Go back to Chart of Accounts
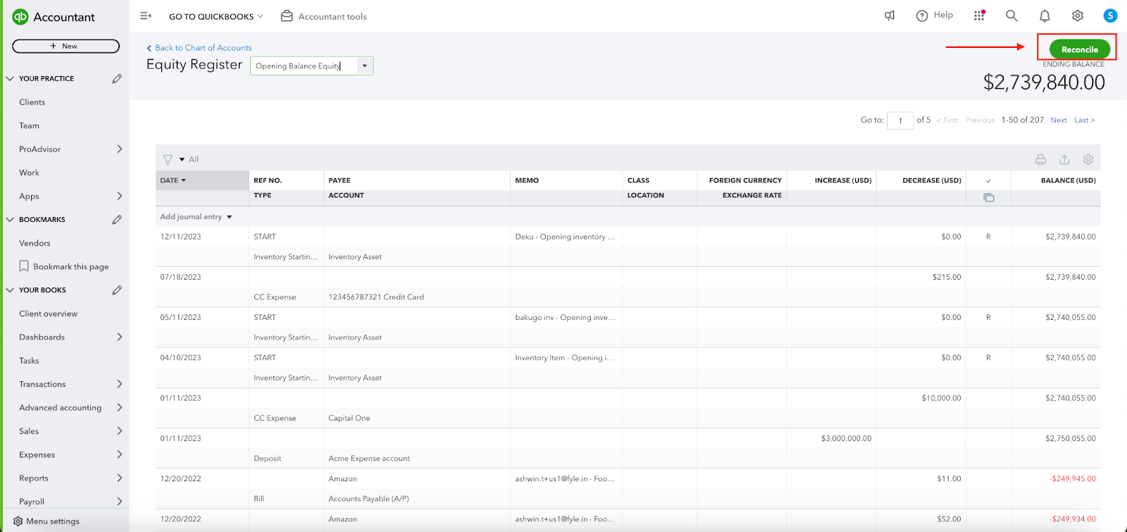 click(199, 48)
